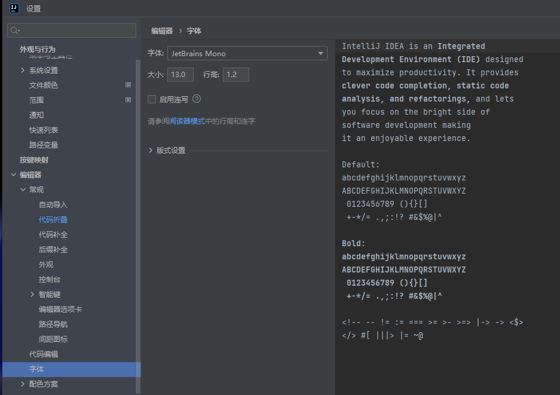Open the 阅读器模式 link
Image resolution: width=560 pixels, height=395 pixels.
187,121
